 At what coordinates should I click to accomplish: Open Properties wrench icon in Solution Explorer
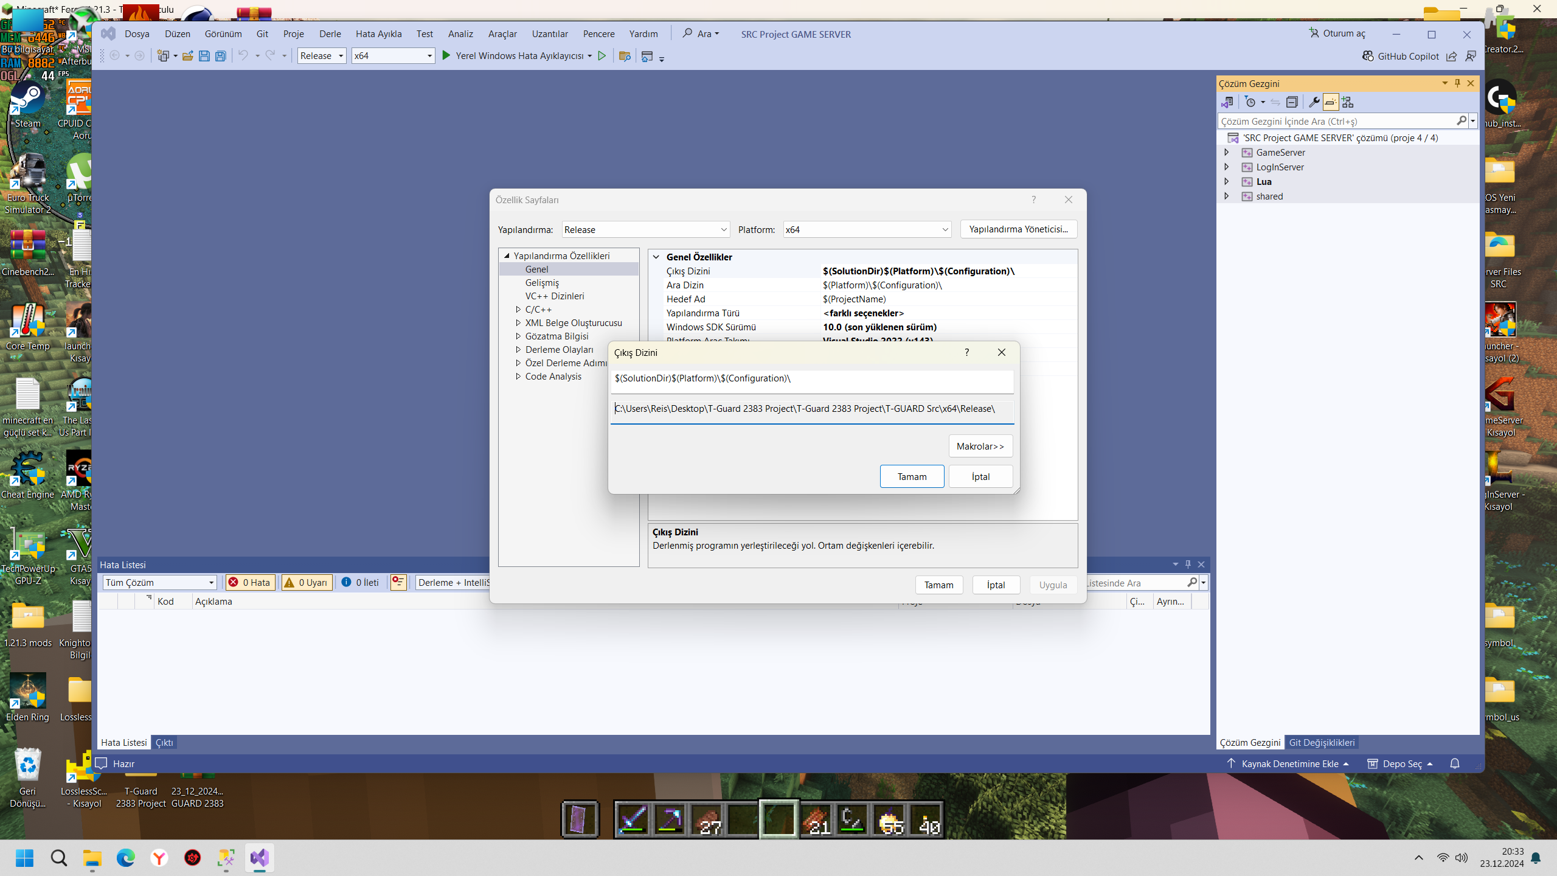coord(1314,102)
